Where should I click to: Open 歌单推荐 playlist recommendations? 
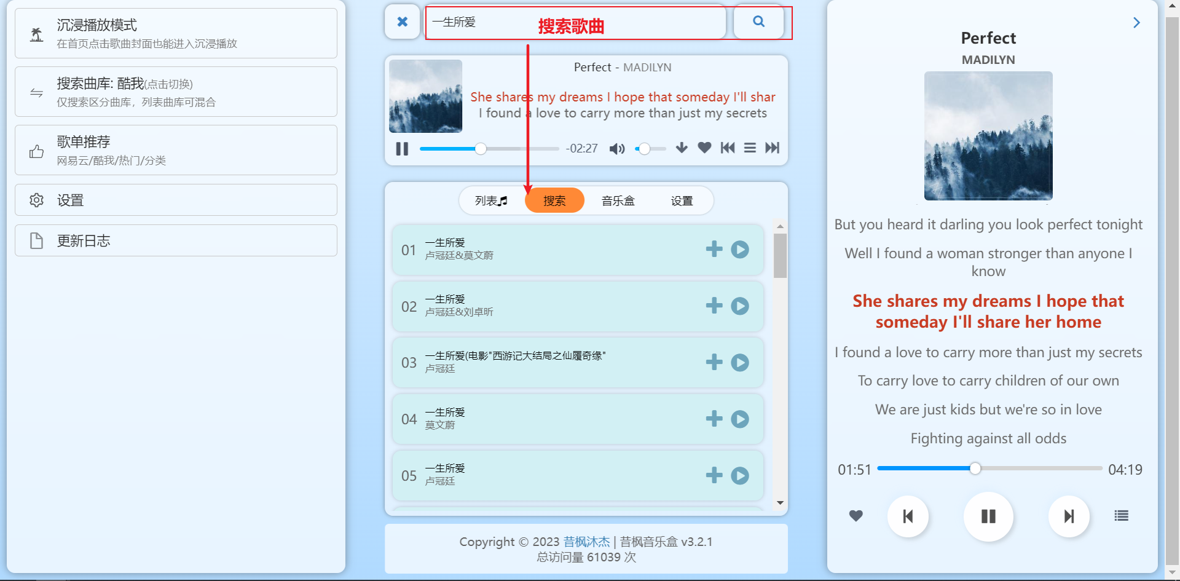click(x=176, y=150)
